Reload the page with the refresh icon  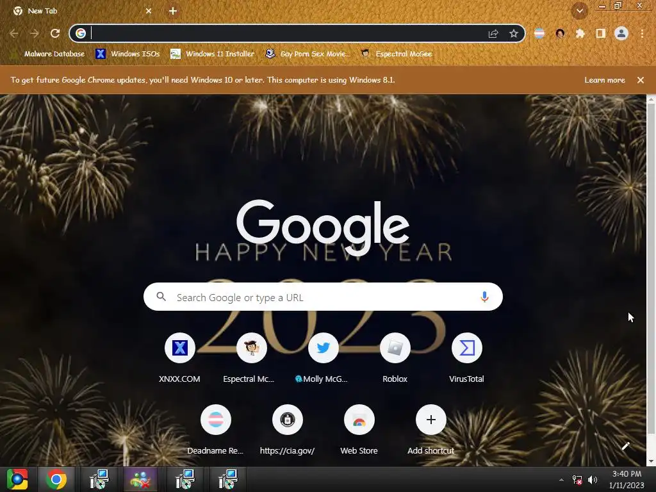point(55,33)
